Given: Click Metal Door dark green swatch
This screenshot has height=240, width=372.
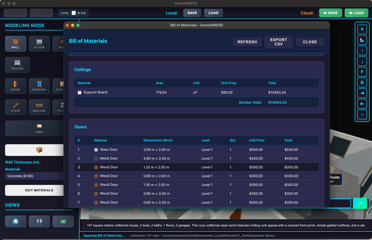Looking at the screenshot, I should coord(96,158).
